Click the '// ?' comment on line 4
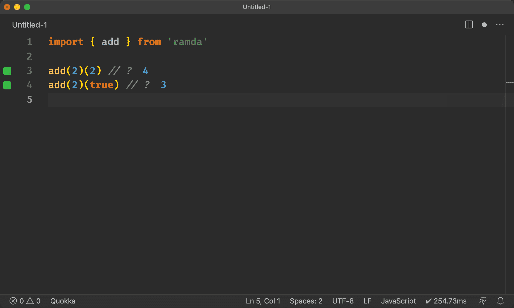This screenshot has width=514, height=308. point(138,85)
